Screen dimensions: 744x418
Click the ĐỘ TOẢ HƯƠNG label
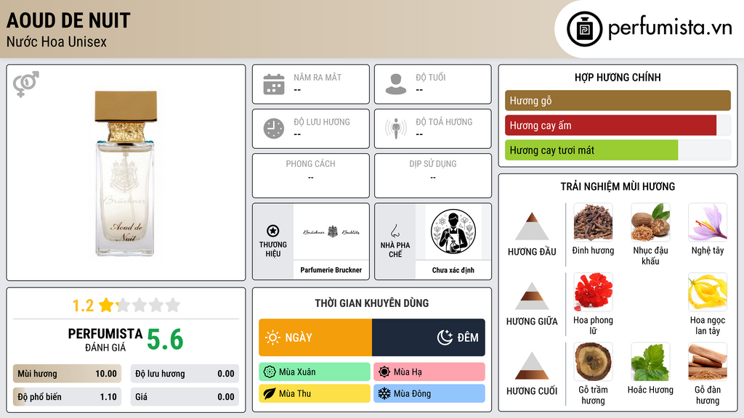click(444, 122)
